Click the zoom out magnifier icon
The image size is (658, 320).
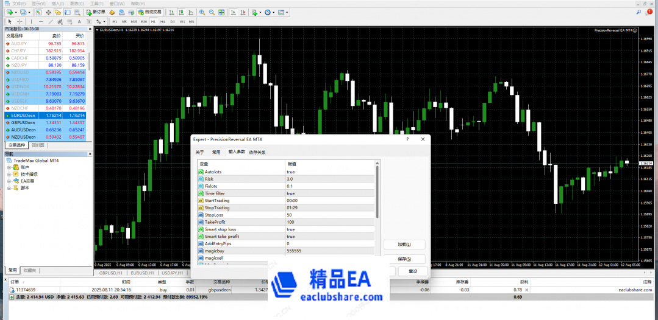tap(211, 12)
